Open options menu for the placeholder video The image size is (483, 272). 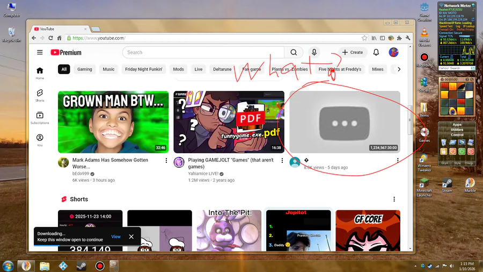[x=398, y=160]
